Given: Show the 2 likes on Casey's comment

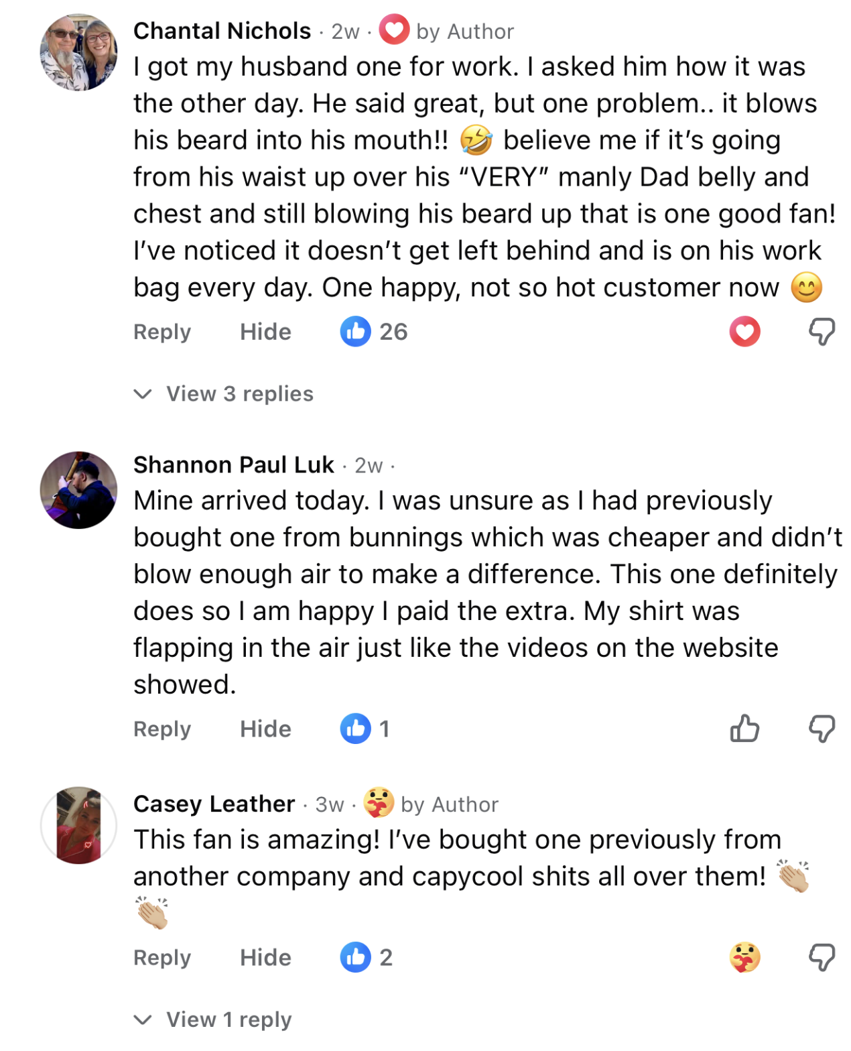Looking at the screenshot, I should pos(367,957).
